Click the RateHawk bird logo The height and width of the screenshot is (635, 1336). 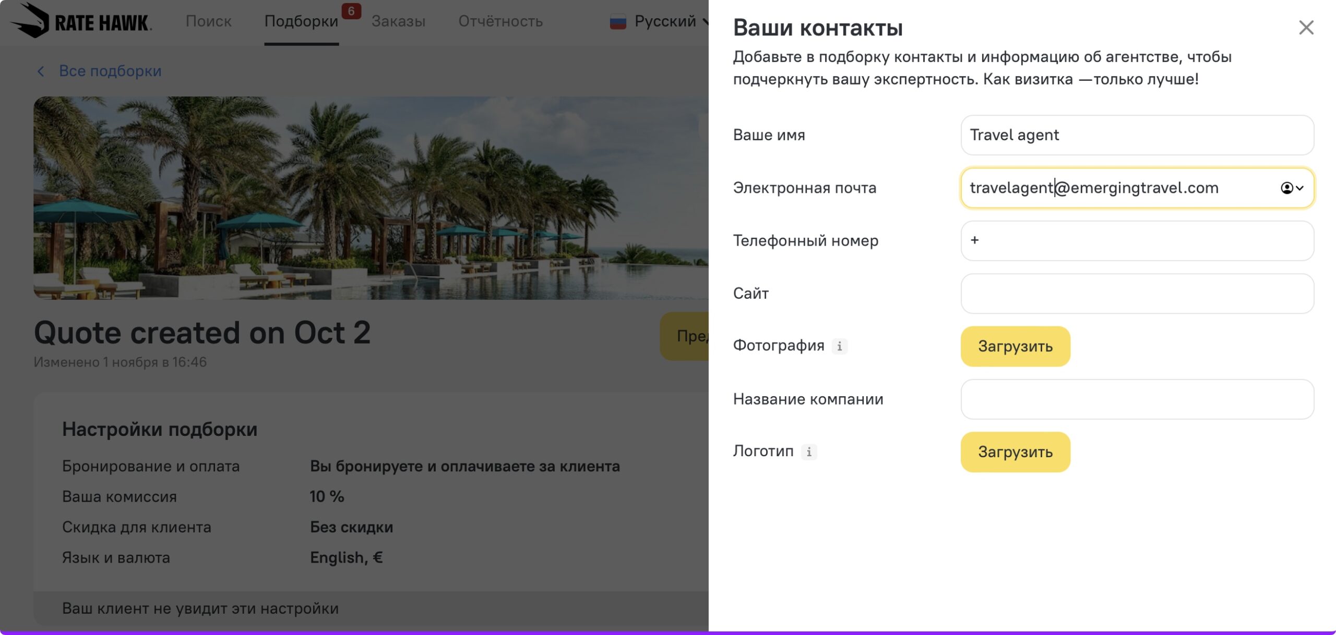click(30, 21)
